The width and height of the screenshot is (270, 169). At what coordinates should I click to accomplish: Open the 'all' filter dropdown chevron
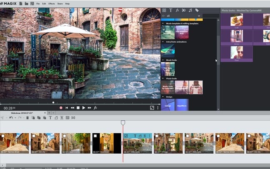pos(199,16)
